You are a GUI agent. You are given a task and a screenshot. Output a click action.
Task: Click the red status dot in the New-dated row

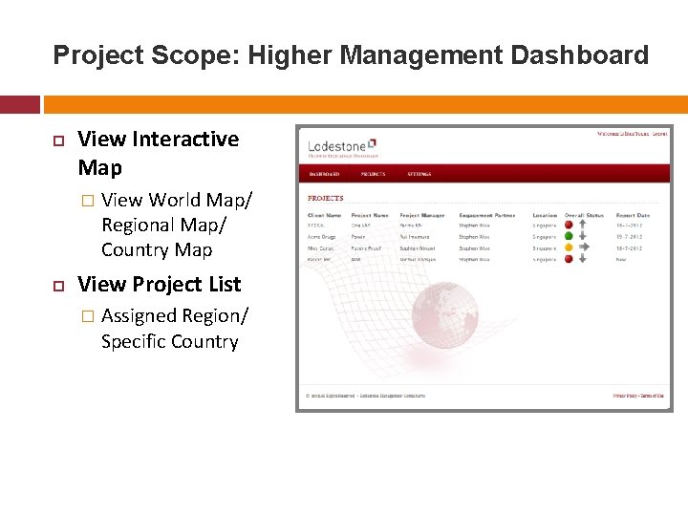click(x=569, y=259)
